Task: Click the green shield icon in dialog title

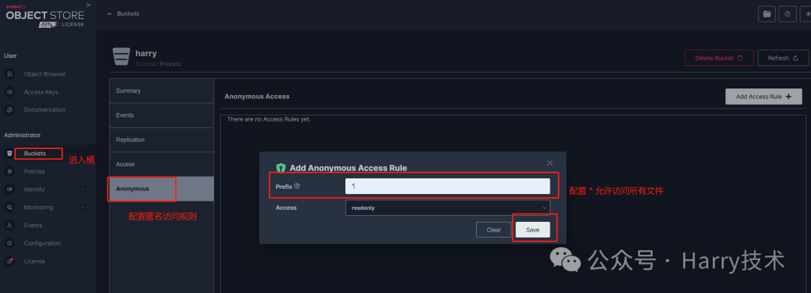Action: tap(281, 168)
